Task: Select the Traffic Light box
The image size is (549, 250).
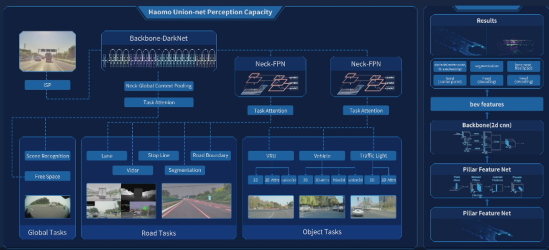Action: click(x=373, y=156)
